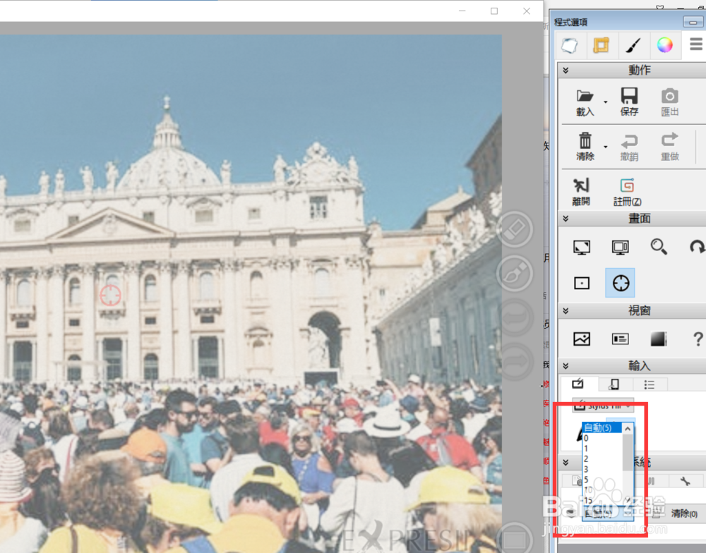Open the dropdown arrow next to 載入
Image resolution: width=706 pixels, height=553 pixels.
tap(605, 102)
